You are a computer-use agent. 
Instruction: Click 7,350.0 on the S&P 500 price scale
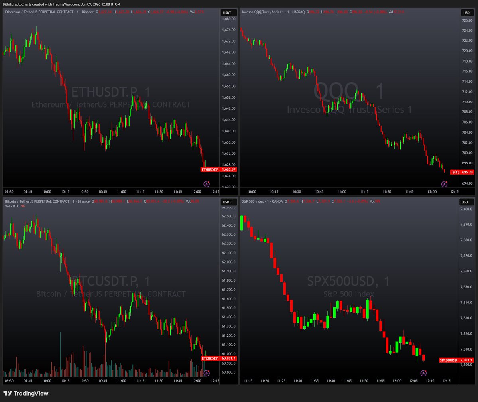(466, 287)
